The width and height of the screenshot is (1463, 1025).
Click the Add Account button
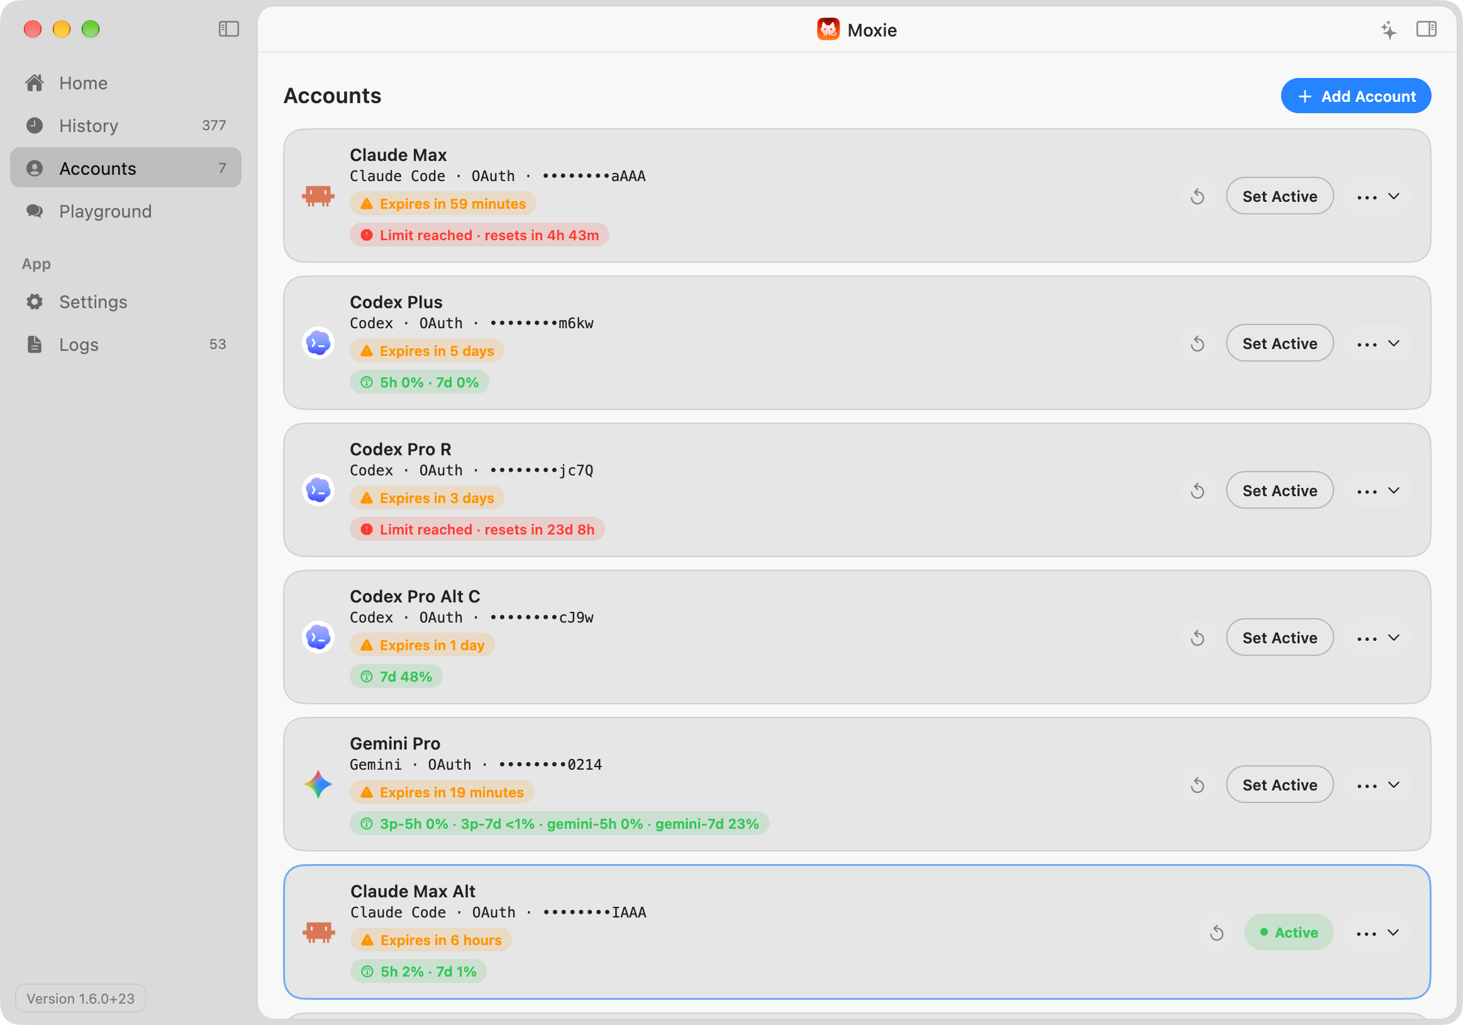click(1356, 96)
